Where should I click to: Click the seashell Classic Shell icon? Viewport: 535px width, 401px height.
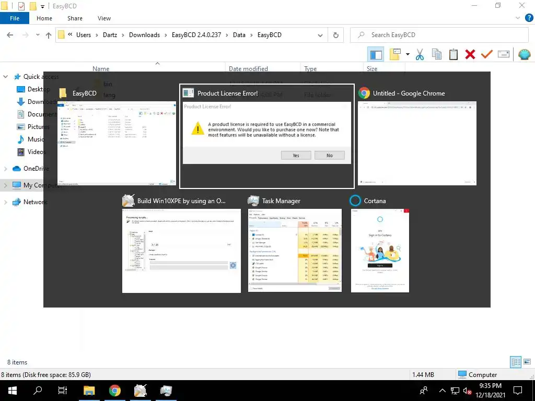tap(524, 54)
